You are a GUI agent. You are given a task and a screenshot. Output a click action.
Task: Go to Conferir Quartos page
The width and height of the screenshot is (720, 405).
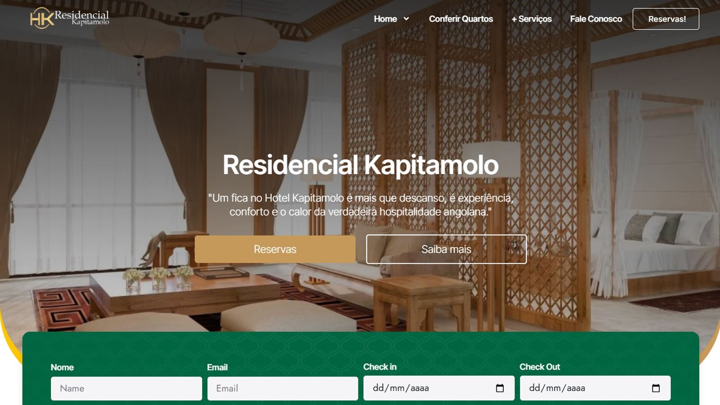pyautogui.click(x=461, y=19)
